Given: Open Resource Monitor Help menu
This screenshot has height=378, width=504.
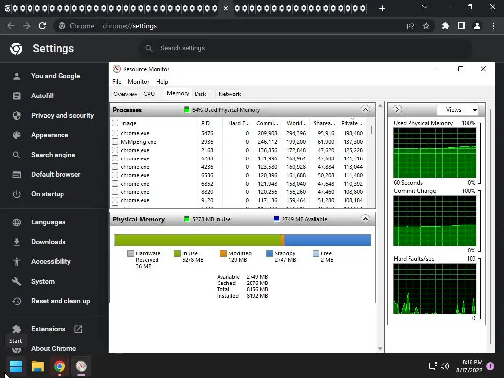Looking at the screenshot, I should pyautogui.click(x=162, y=82).
